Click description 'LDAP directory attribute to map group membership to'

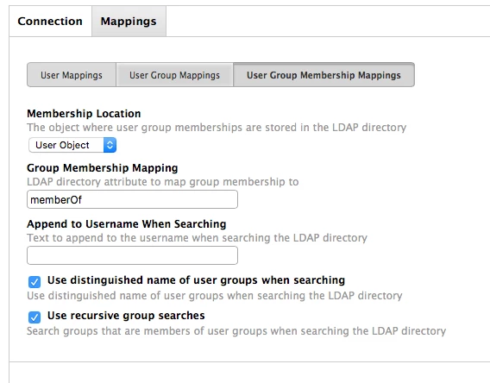162,181
